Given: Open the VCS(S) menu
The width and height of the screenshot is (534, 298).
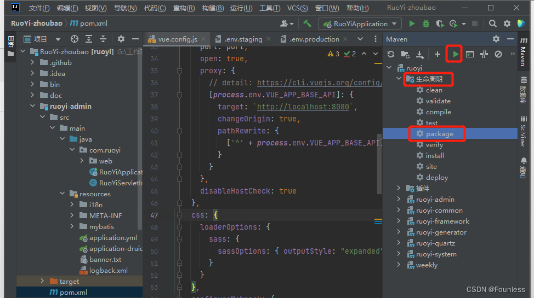Looking at the screenshot, I should click(x=297, y=8).
